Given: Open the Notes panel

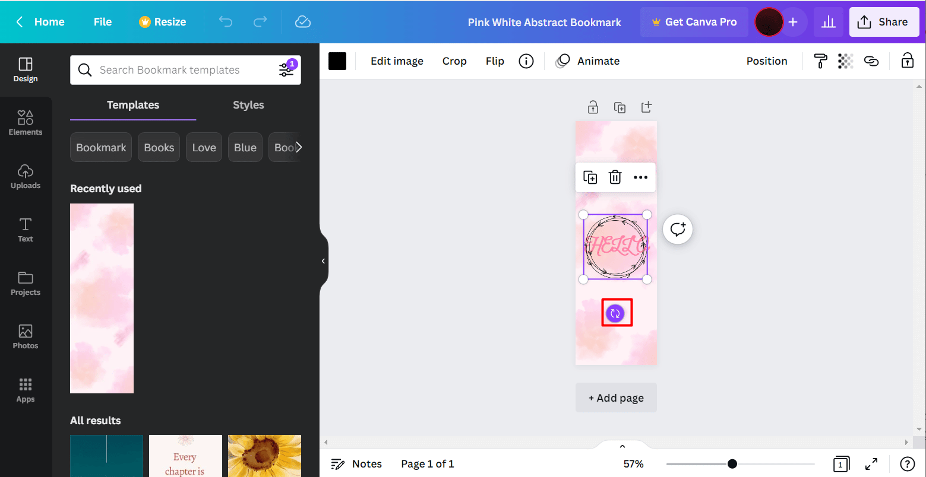Looking at the screenshot, I should (x=356, y=464).
